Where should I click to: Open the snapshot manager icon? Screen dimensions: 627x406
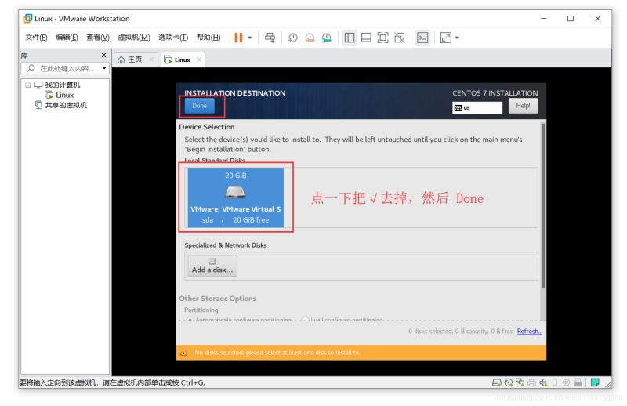[327, 38]
